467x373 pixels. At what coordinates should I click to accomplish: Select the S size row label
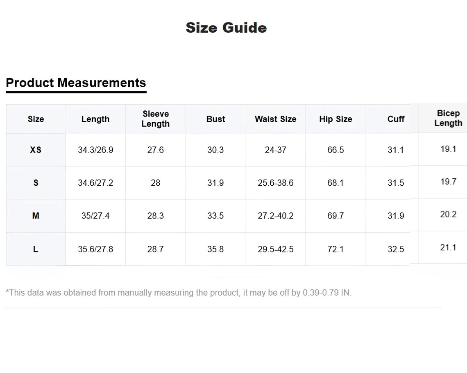pos(36,183)
